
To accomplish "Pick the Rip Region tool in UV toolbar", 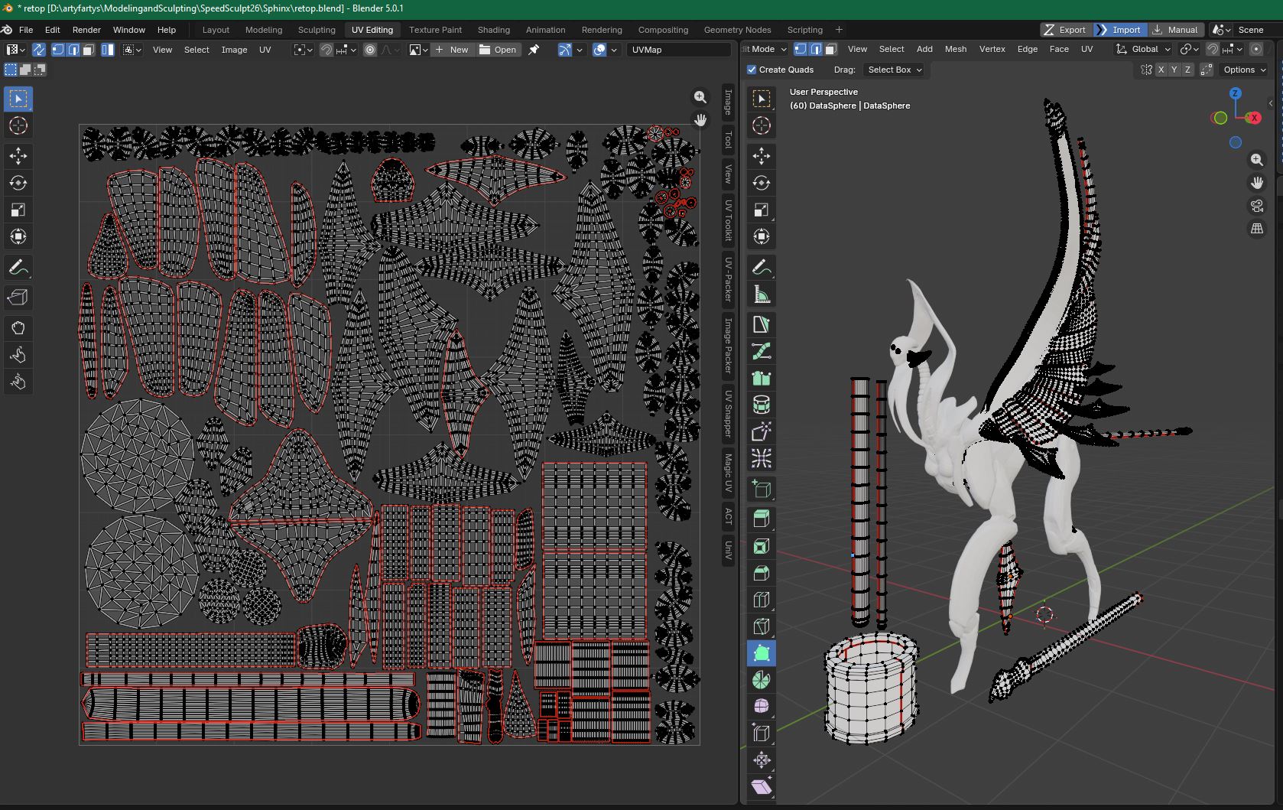I will coord(18,298).
